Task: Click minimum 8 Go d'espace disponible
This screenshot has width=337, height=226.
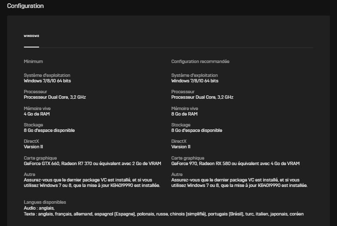Action: [x=49, y=130]
